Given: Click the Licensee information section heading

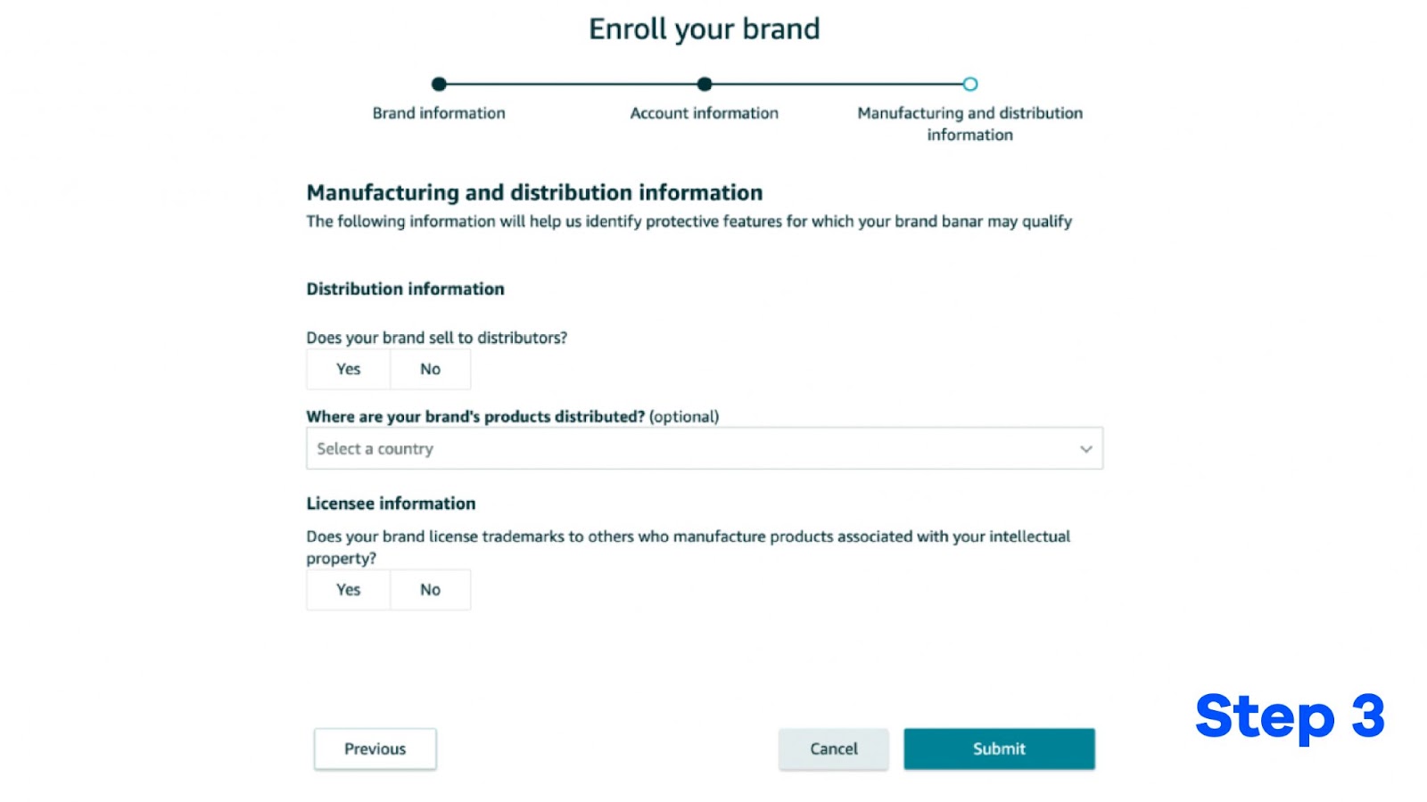Looking at the screenshot, I should [x=391, y=503].
